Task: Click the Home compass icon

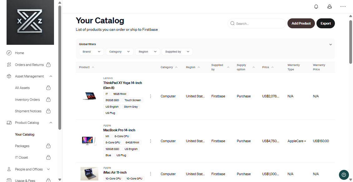Action: (x=9, y=53)
